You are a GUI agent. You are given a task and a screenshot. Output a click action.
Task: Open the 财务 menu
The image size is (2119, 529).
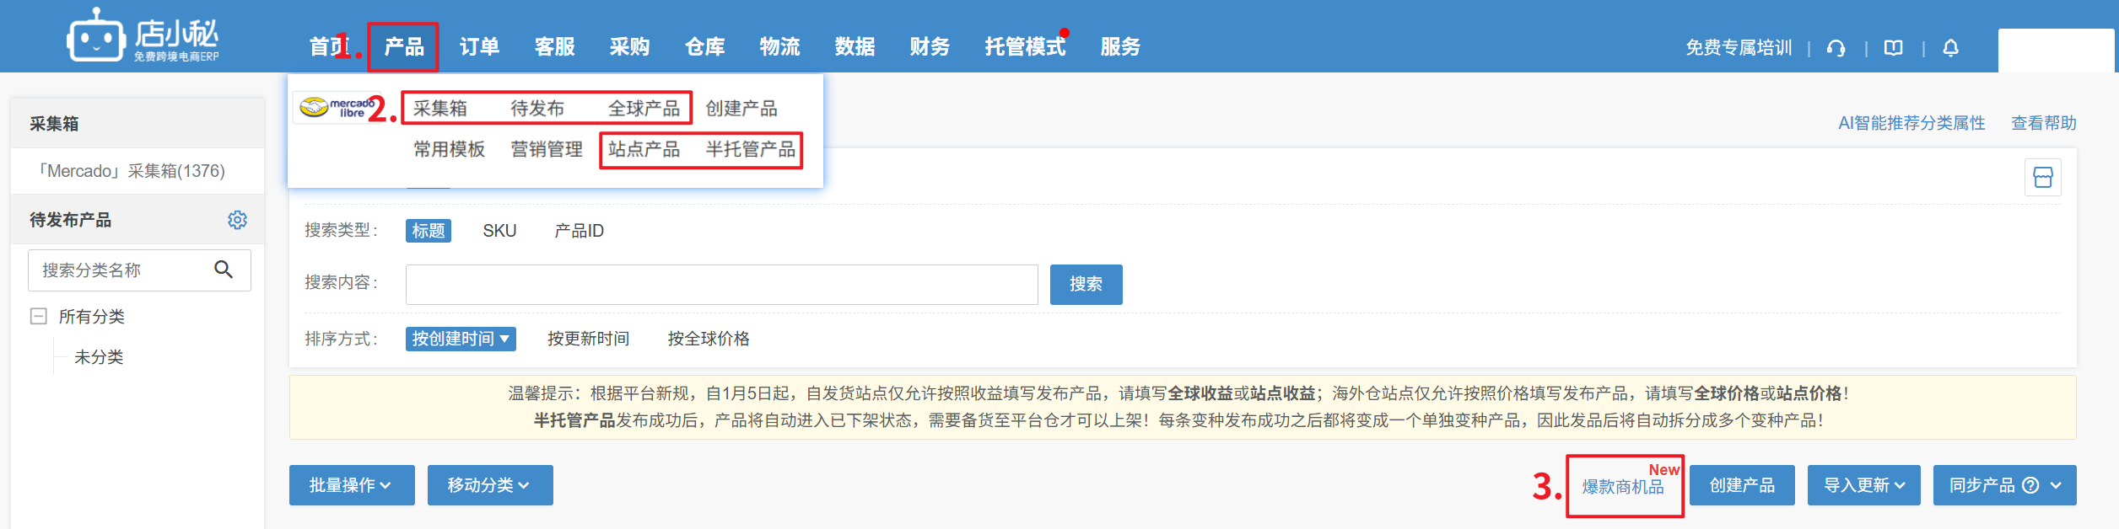coord(930,47)
